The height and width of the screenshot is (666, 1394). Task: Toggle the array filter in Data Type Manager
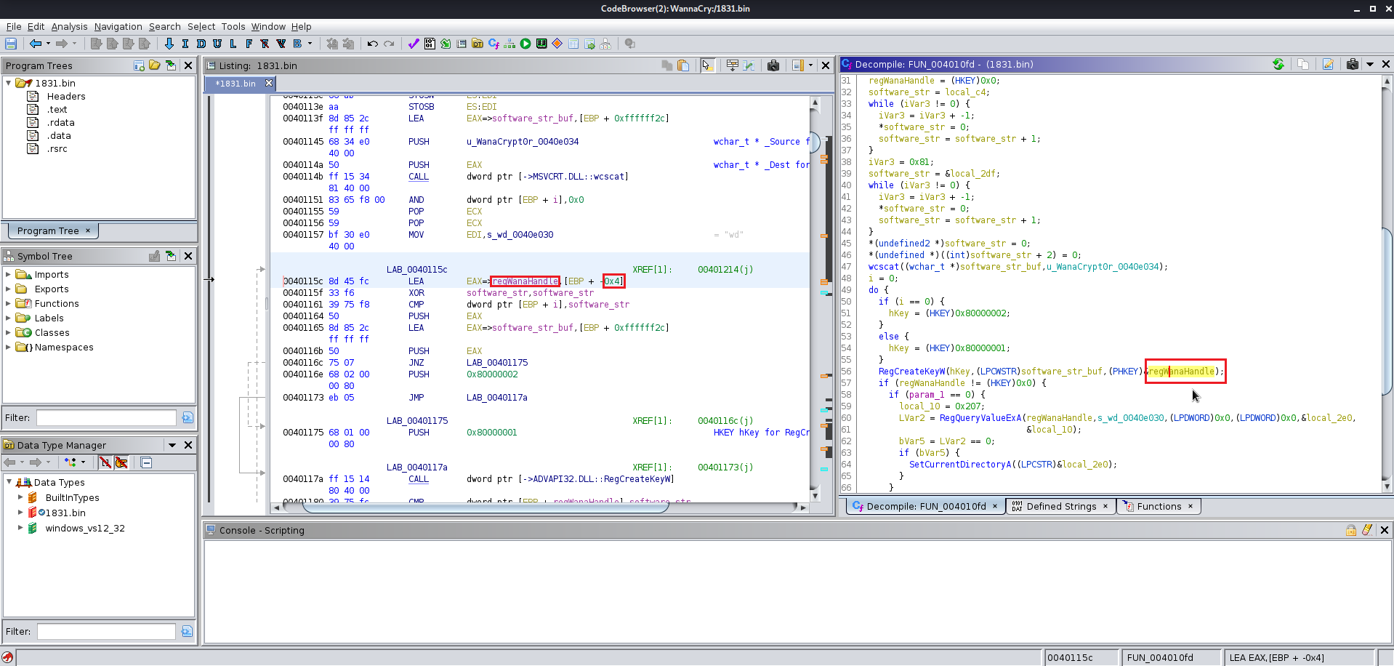105,462
